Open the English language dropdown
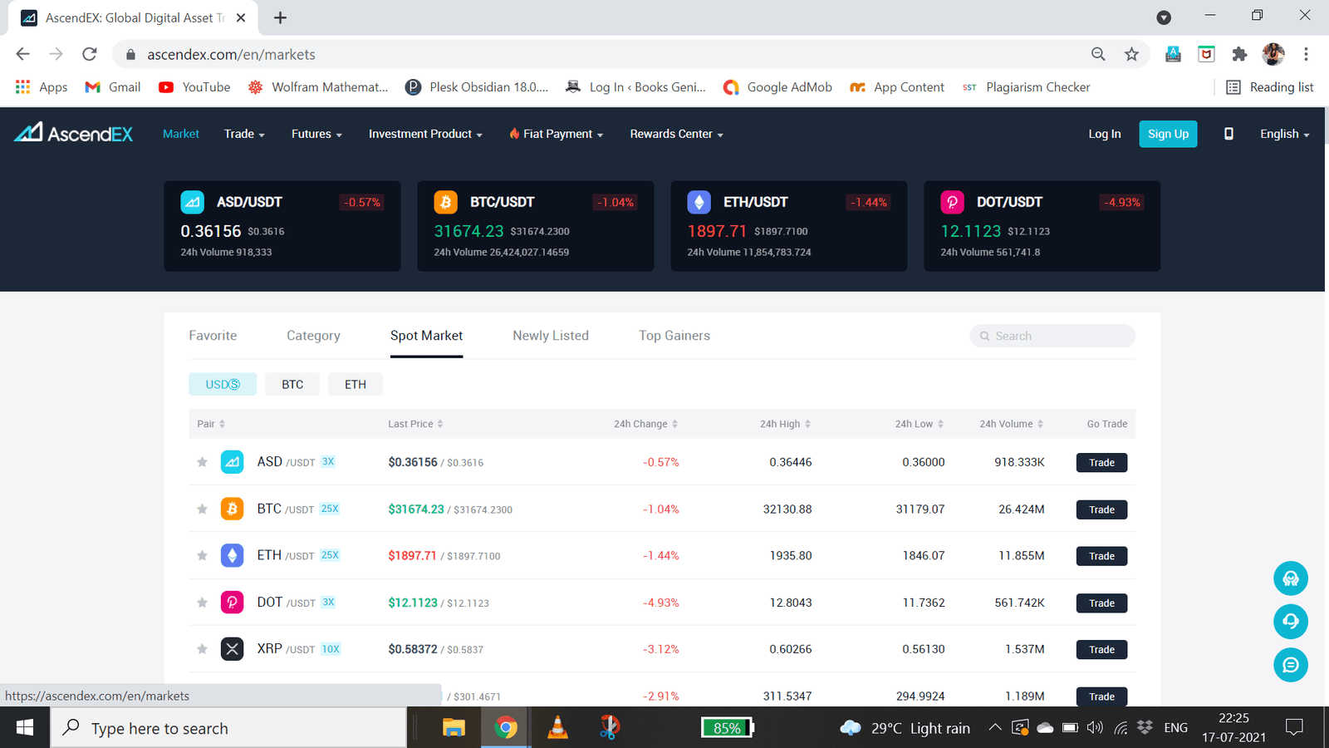The width and height of the screenshot is (1329, 748). click(1284, 134)
